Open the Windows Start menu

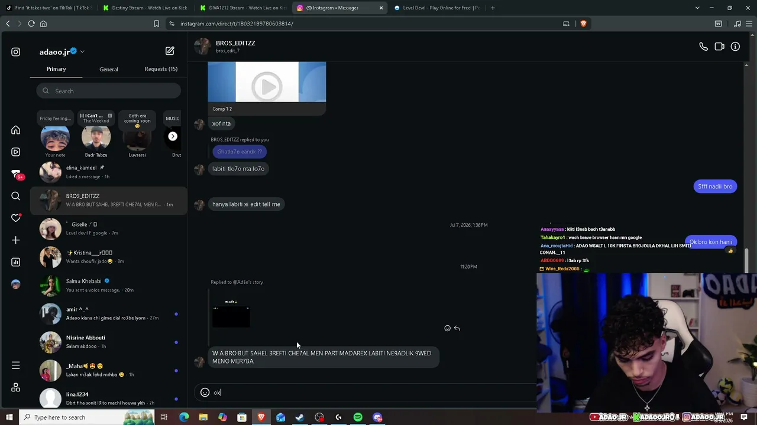click(9, 417)
